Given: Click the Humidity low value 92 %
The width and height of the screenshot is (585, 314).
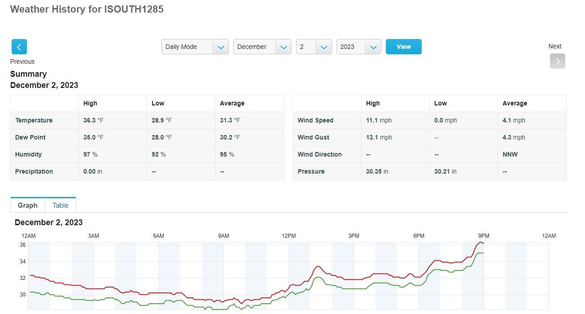Looking at the screenshot, I should (158, 154).
